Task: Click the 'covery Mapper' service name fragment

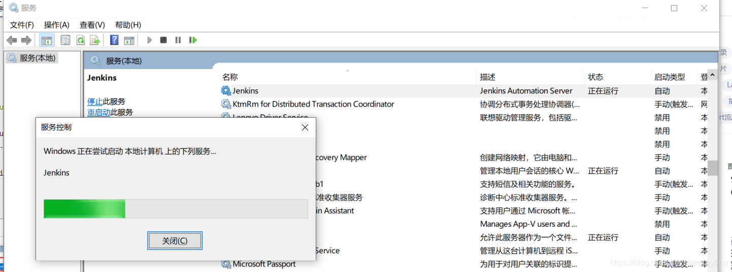Action: (x=341, y=157)
